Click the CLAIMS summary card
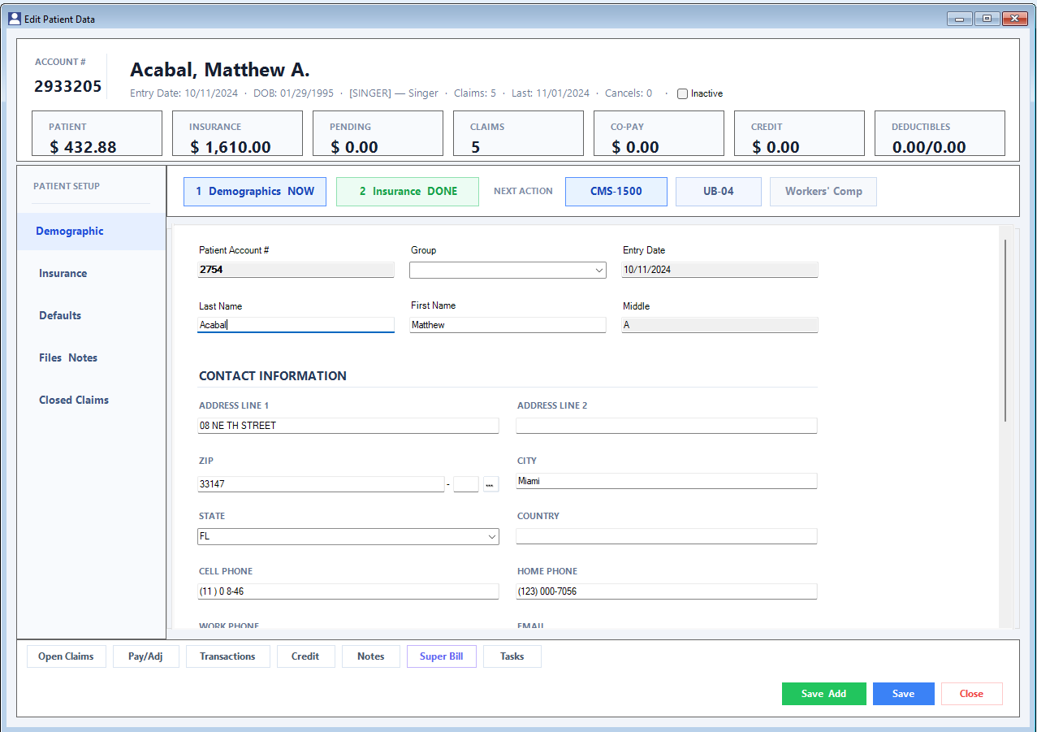The height and width of the screenshot is (732, 1037). click(x=518, y=133)
